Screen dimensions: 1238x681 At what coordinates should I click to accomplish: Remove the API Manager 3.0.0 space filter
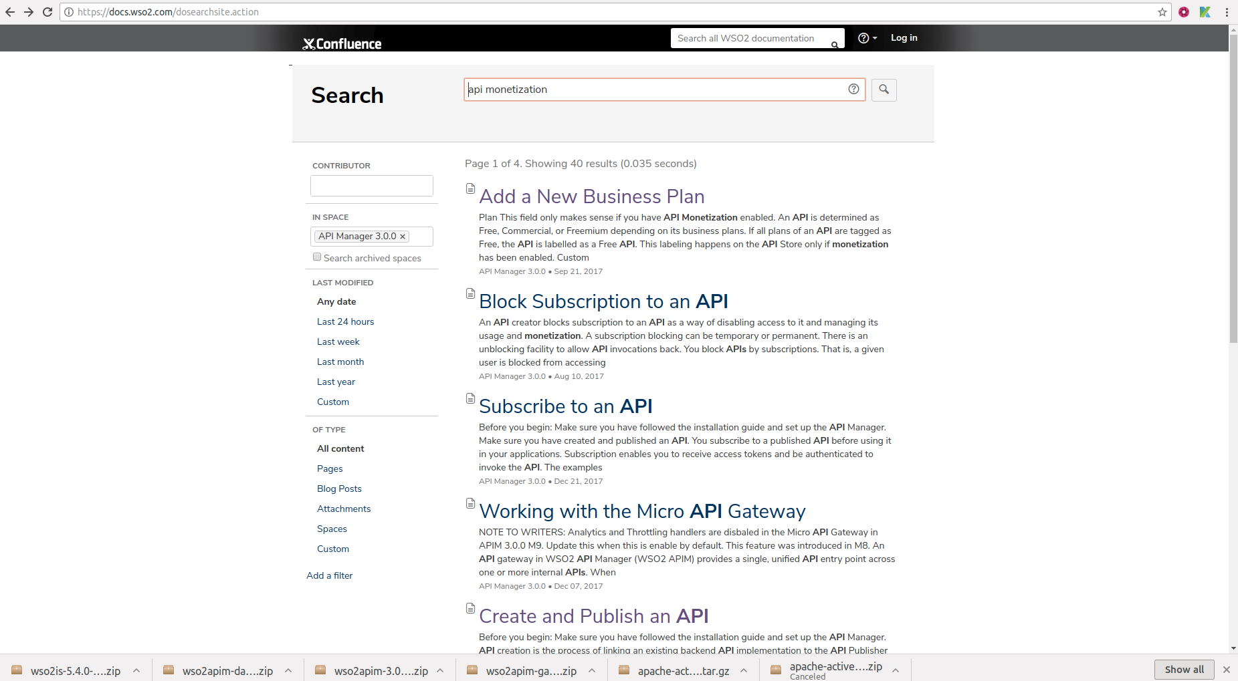403,236
